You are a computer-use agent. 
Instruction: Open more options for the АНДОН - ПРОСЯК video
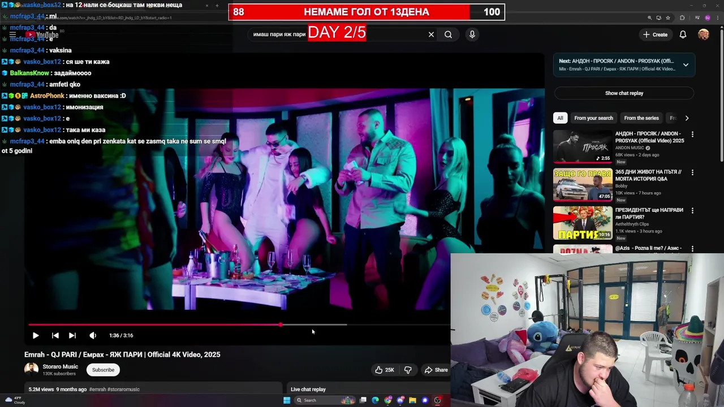point(692,135)
